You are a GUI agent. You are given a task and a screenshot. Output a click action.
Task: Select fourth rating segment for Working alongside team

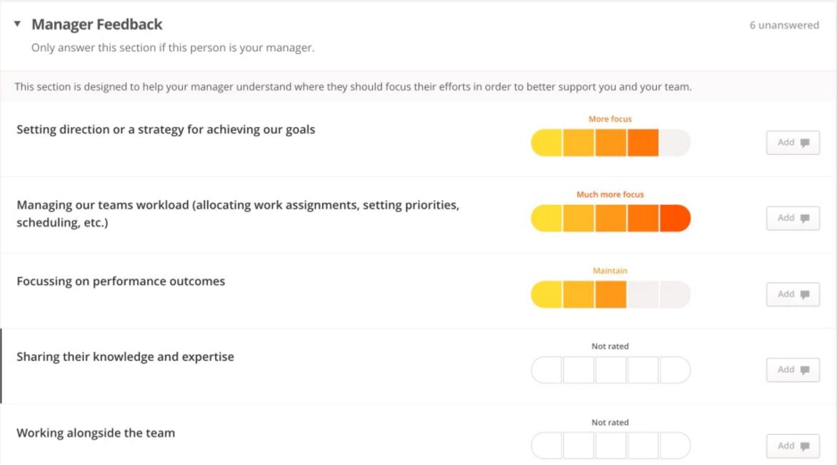coord(643,446)
